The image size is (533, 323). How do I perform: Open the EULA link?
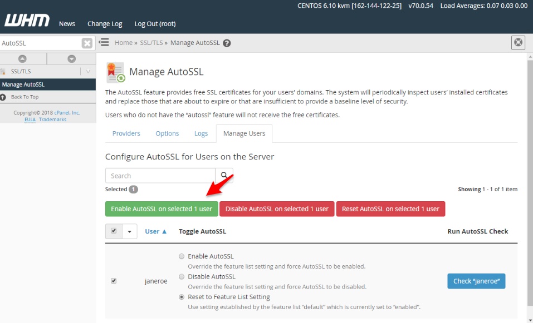click(x=30, y=120)
